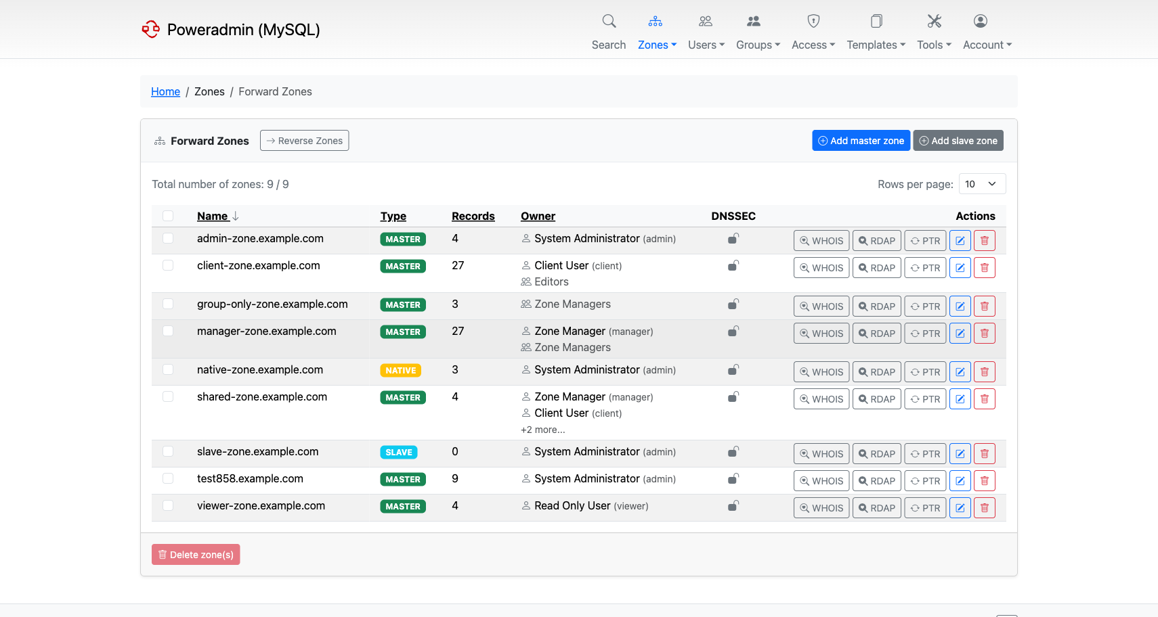Expand the Tools dropdown menu
This screenshot has height=617, width=1158.
coord(934,32)
